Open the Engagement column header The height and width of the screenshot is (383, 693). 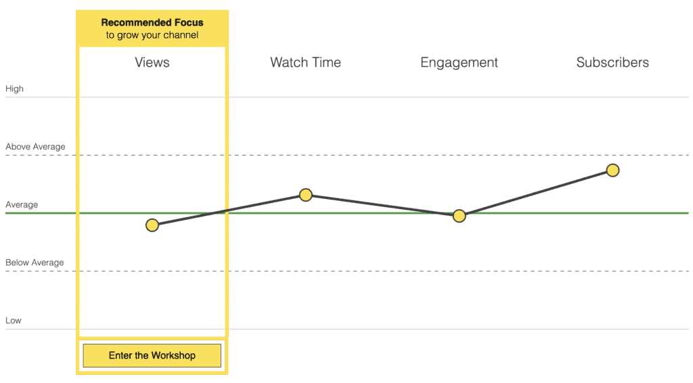click(x=459, y=62)
